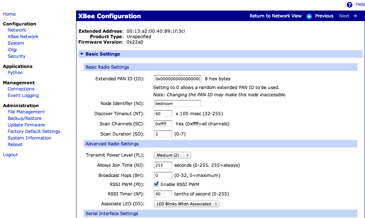Click the extended address 00:13:a2:00:40:89:1f:3c! text

[156, 31]
